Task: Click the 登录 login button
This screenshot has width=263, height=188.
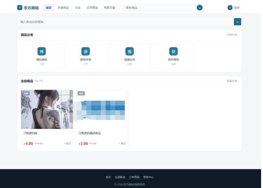Action: point(234,8)
